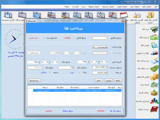Open گزارش چک های وصولی report icon
Image resolution: width=160 pixels, height=120 pixels.
(x=137, y=15)
